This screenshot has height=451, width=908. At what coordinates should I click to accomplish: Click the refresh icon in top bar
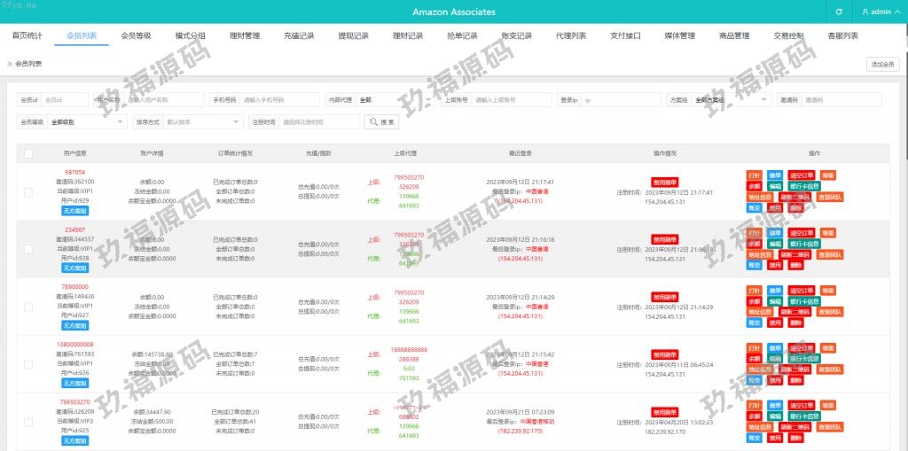[x=839, y=12]
